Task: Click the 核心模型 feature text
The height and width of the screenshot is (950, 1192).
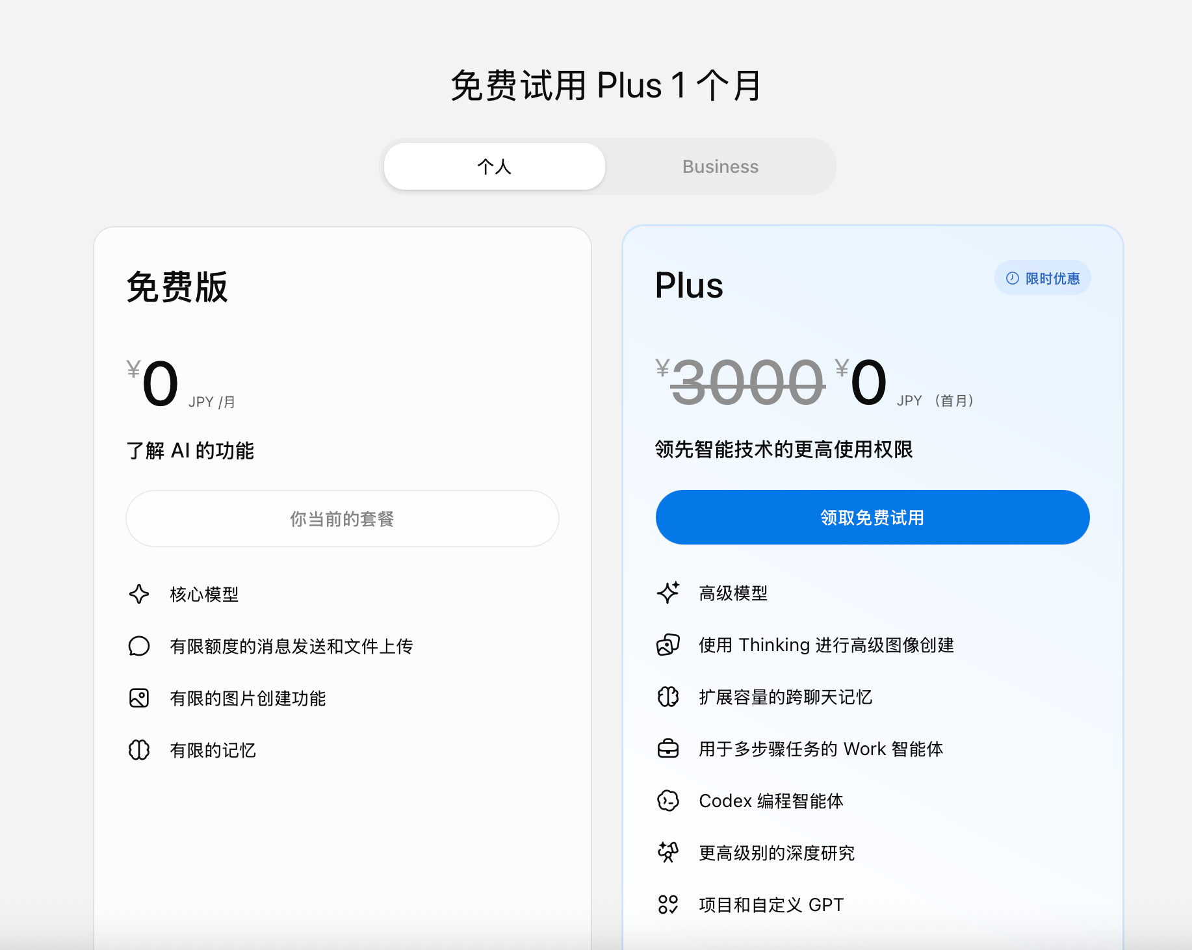Action: pyautogui.click(x=204, y=594)
